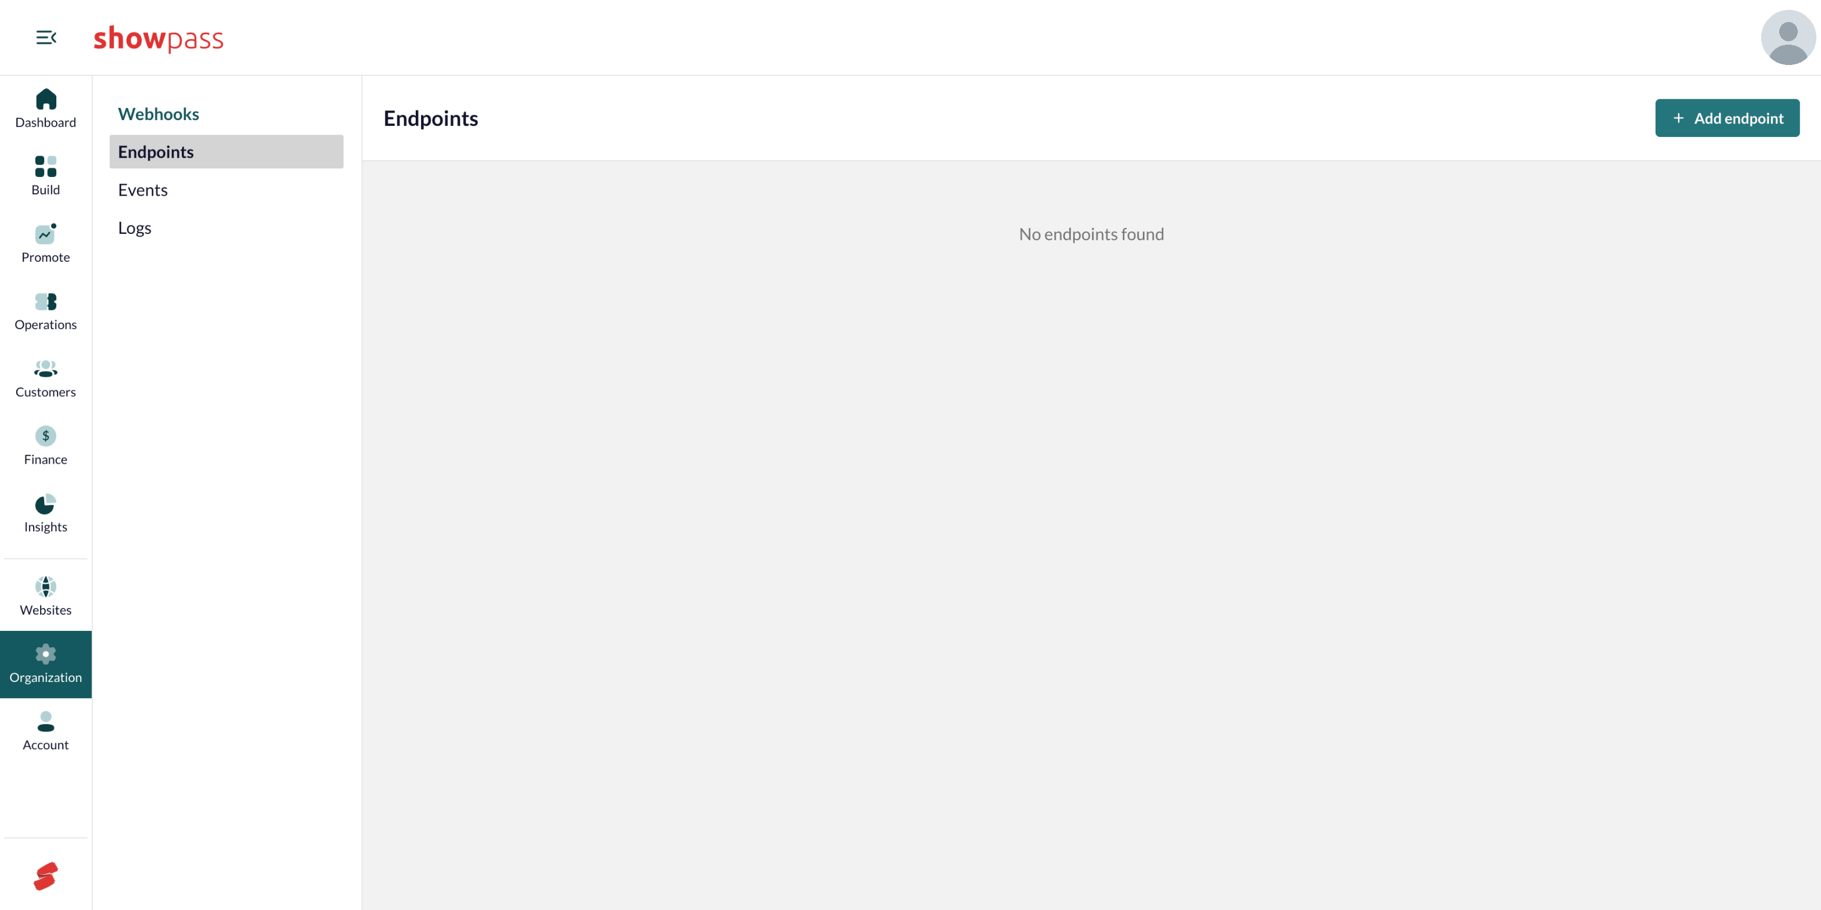The width and height of the screenshot is (1821, 910).
Task: Open the Account section
Action: pyautogui.click(x=46, y=731)
